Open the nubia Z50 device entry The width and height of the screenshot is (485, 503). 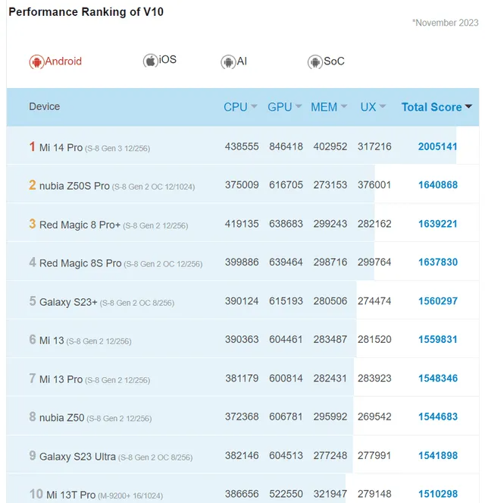pyautogui.click(x=61, y=418)
